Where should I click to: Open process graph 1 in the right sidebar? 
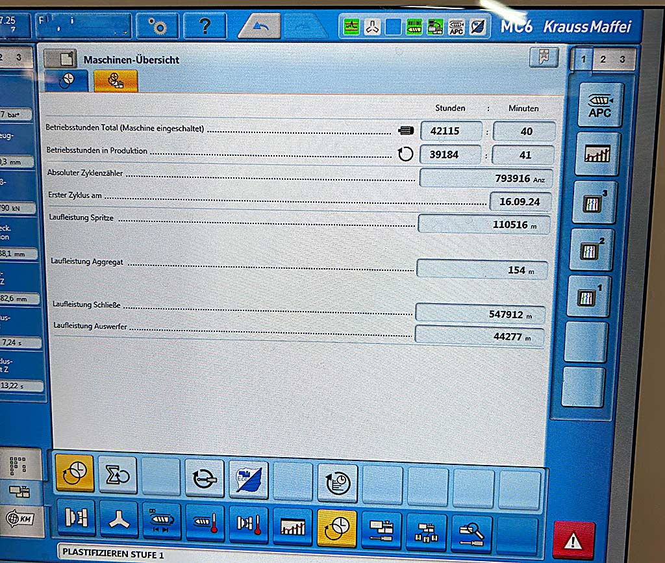pos(588,296)
